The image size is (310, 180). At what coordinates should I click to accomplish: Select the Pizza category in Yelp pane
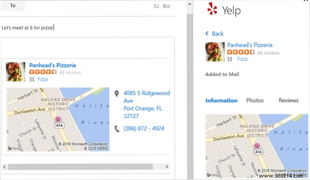point(242,59)
